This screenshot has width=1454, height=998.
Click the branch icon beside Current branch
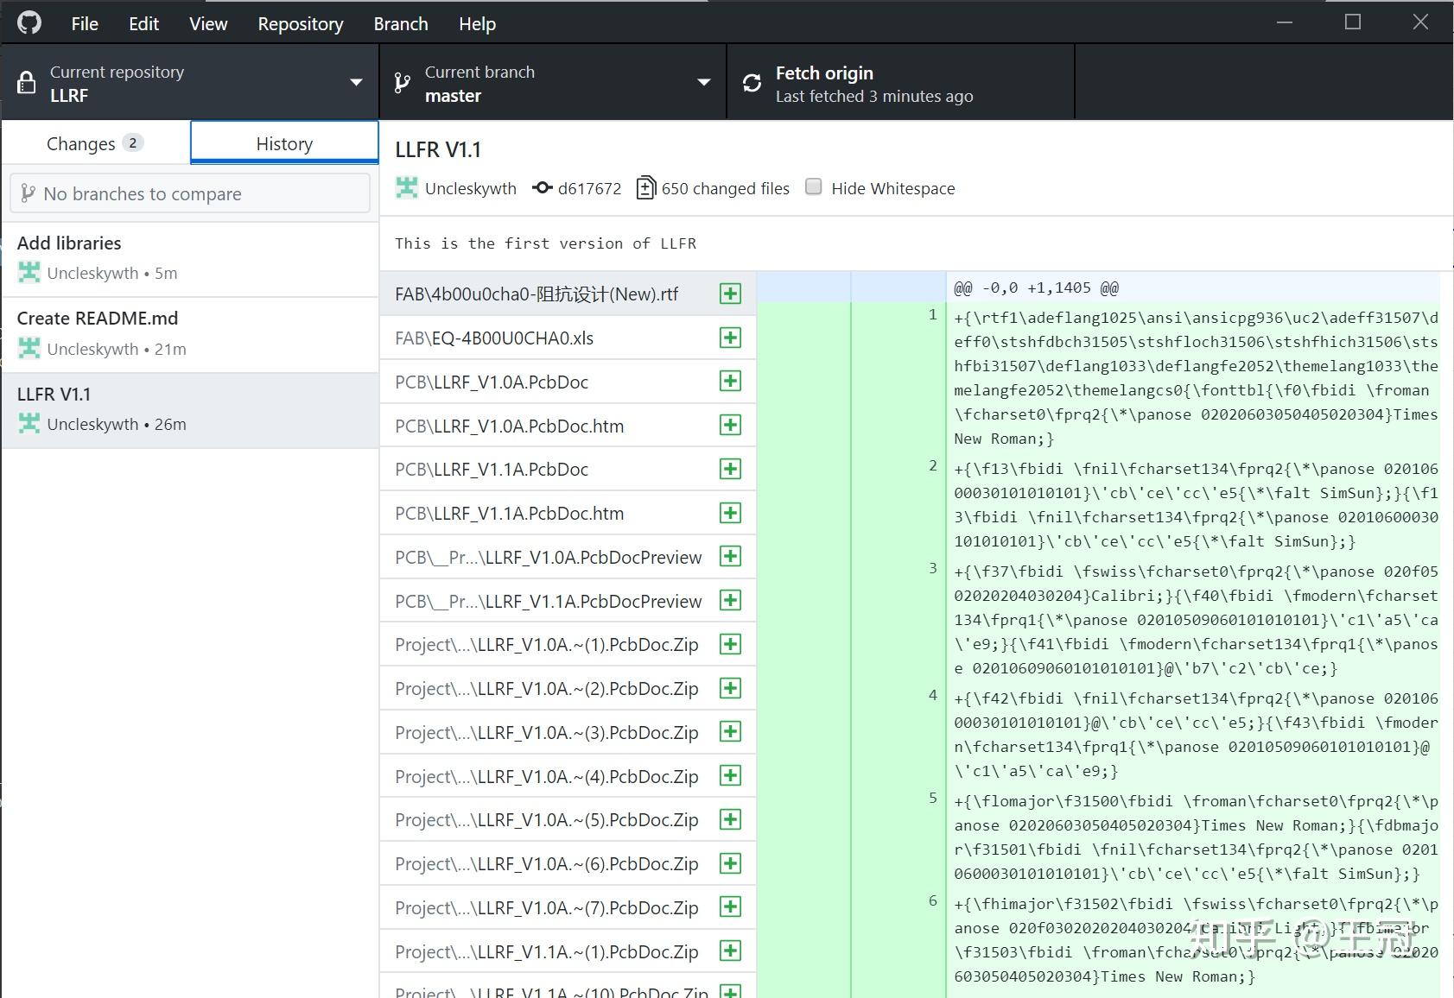(402, 83)
